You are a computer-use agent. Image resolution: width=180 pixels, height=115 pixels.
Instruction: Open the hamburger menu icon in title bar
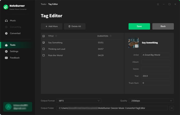158,4
